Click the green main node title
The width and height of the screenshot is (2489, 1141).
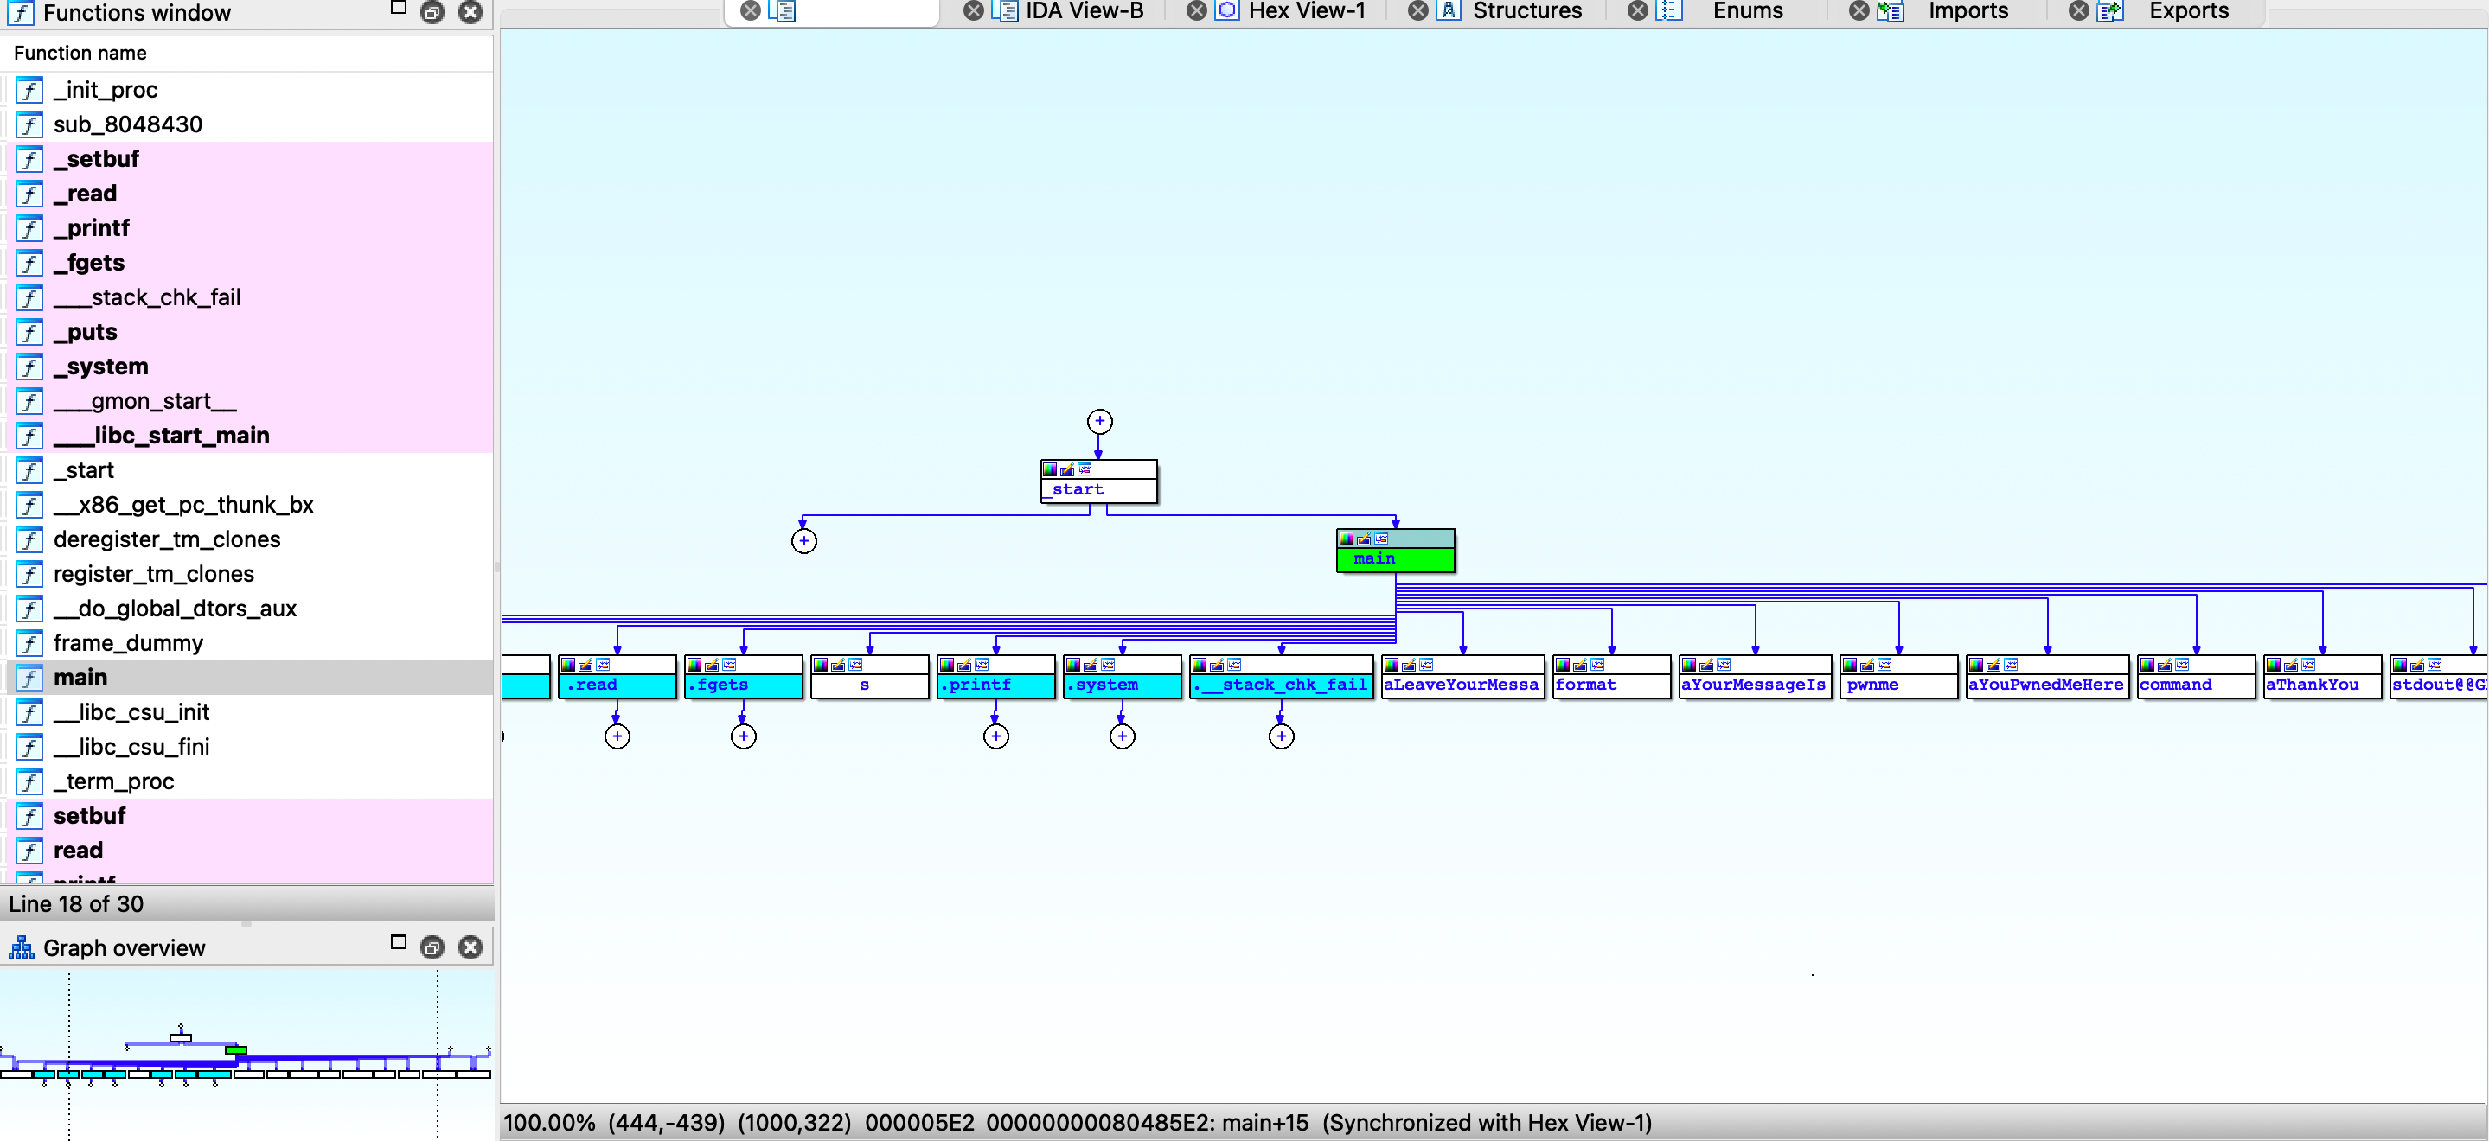(1394, 559)
